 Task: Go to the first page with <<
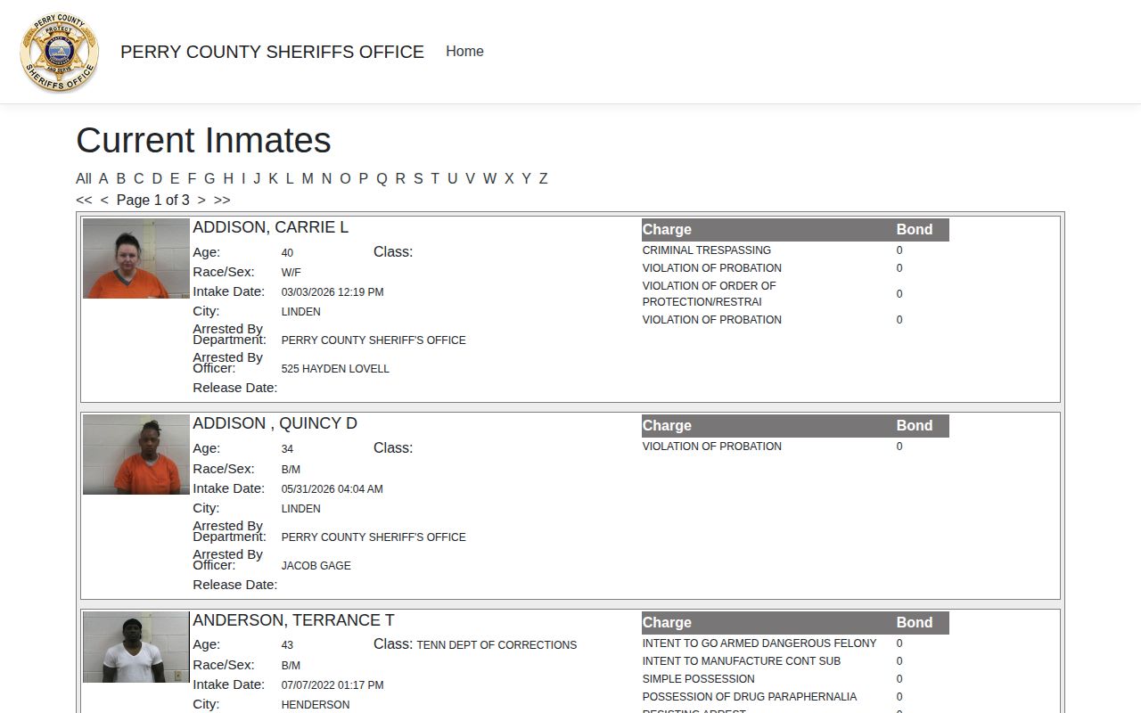pyautogui.click(x=84, y=200)
